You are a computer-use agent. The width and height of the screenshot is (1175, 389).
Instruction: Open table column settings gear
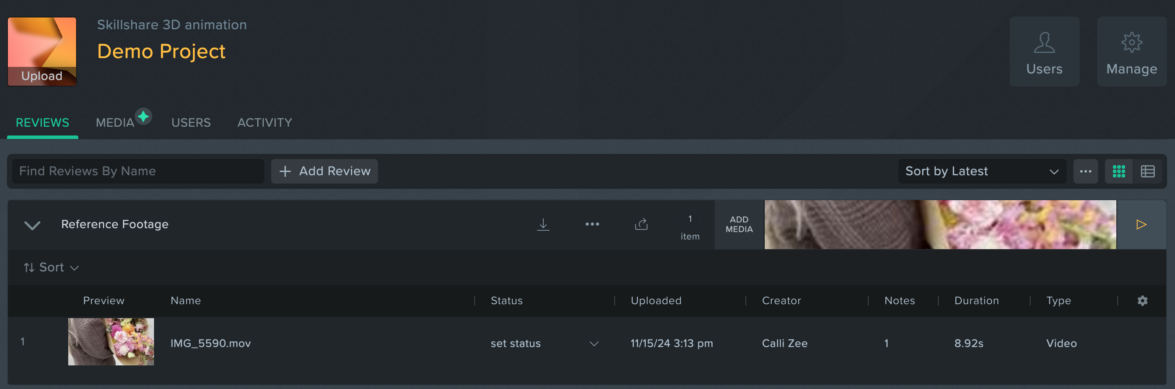[1142, 301]
